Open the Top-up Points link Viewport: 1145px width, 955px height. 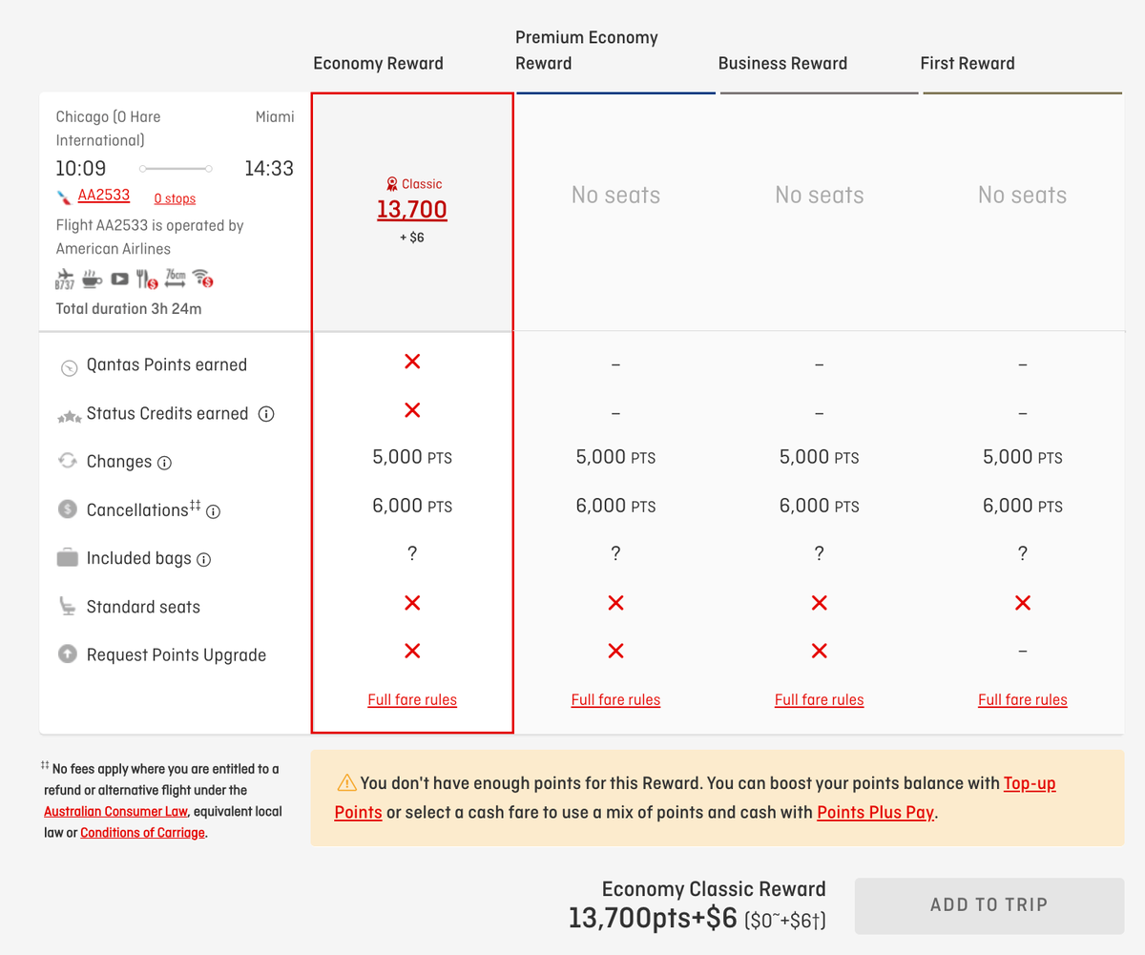tap(1029, 783)
